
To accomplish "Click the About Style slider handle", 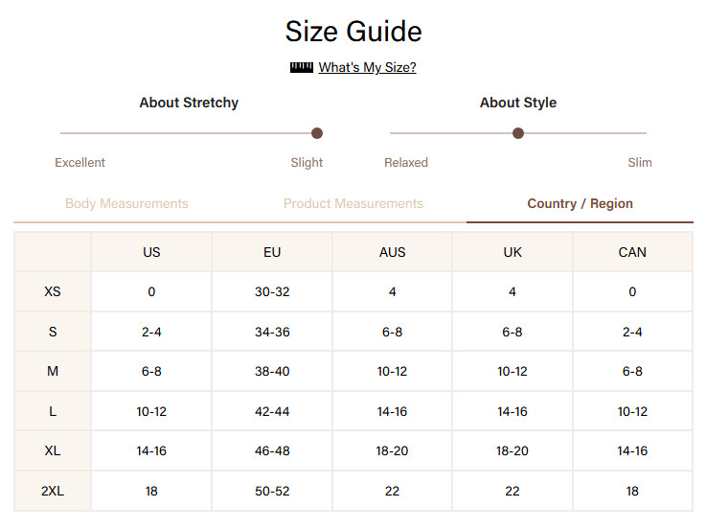I will click(x=518, y=133).
